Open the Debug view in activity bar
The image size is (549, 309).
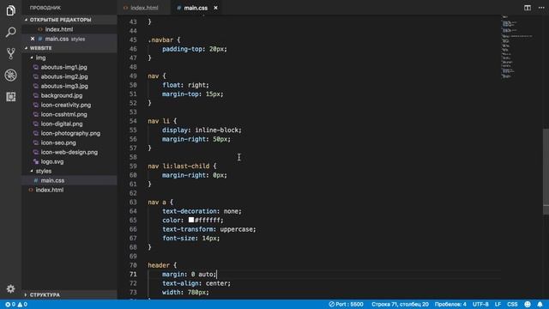(10, 75)
